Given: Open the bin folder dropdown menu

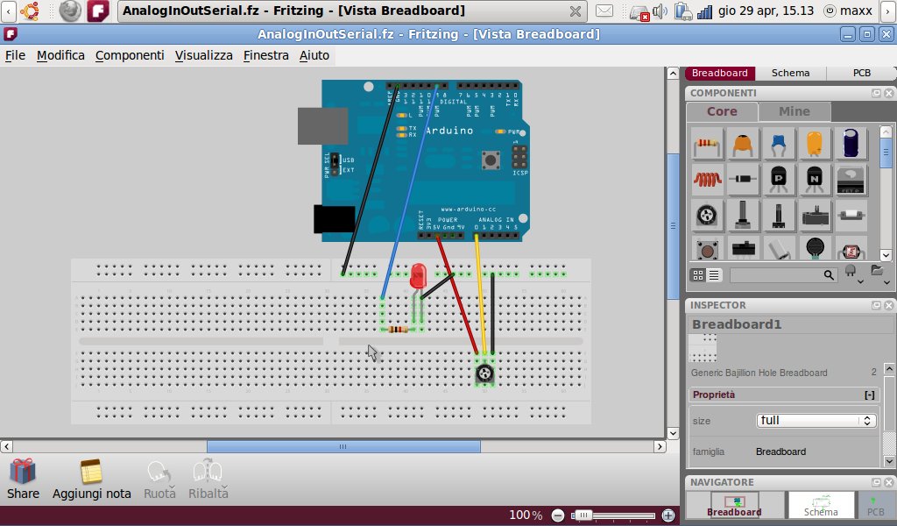Looking at the screenshot, I should (x=879, y=274).
